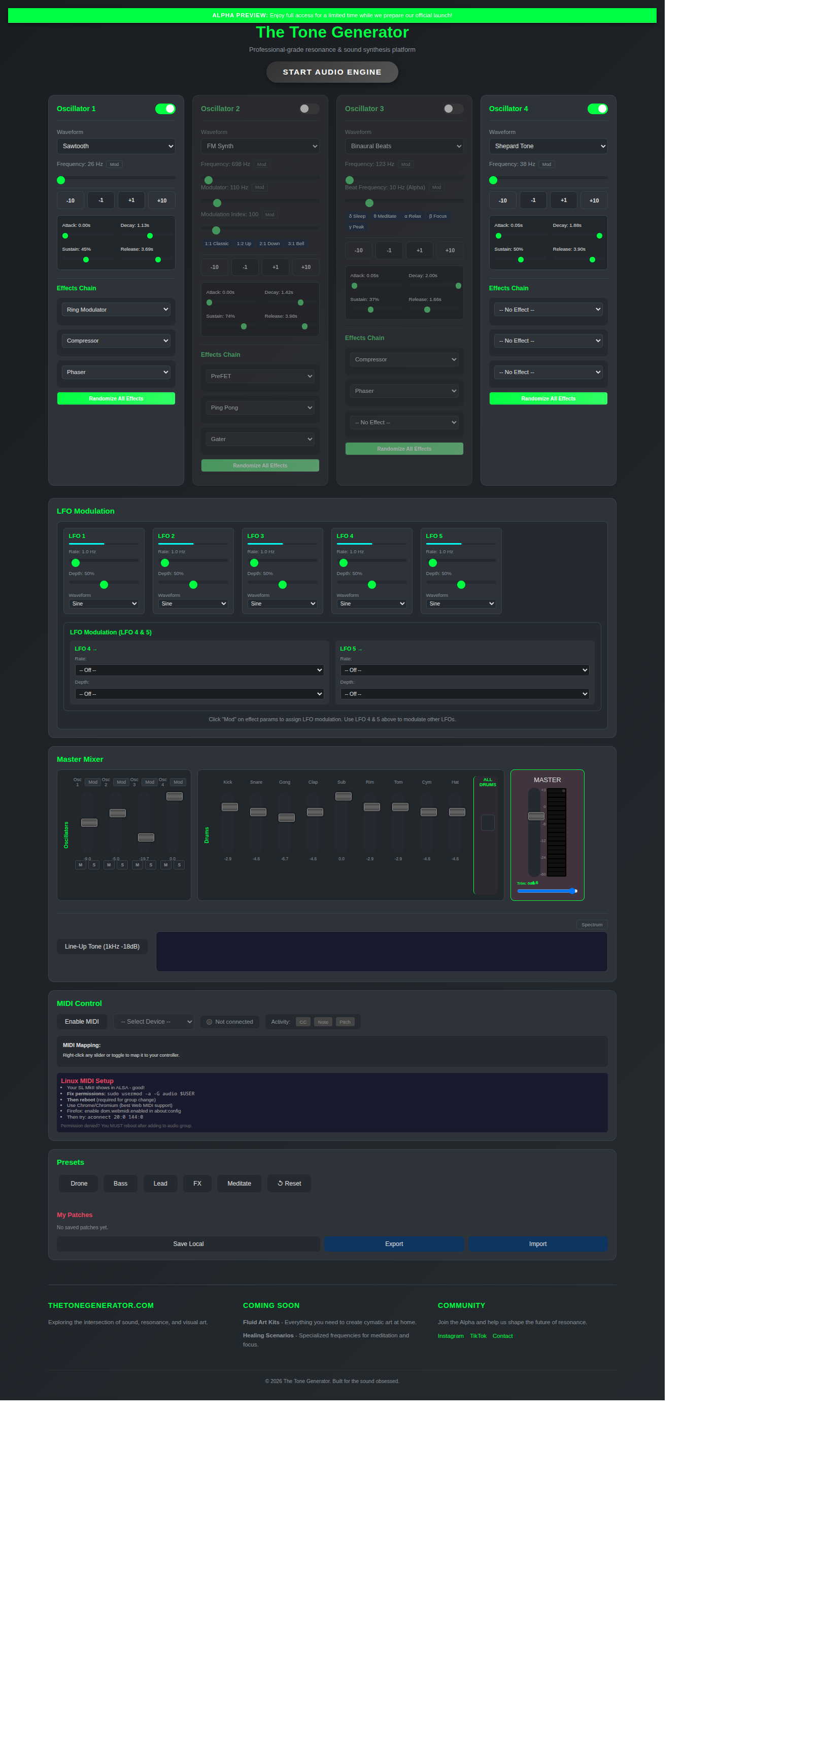This screenshot has width=821, height=1750.
Task: Load the Drone preset
Action: 79,1184
